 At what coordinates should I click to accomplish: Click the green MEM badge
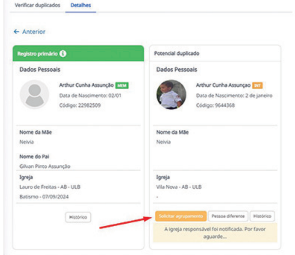click(x=123, y=86)
